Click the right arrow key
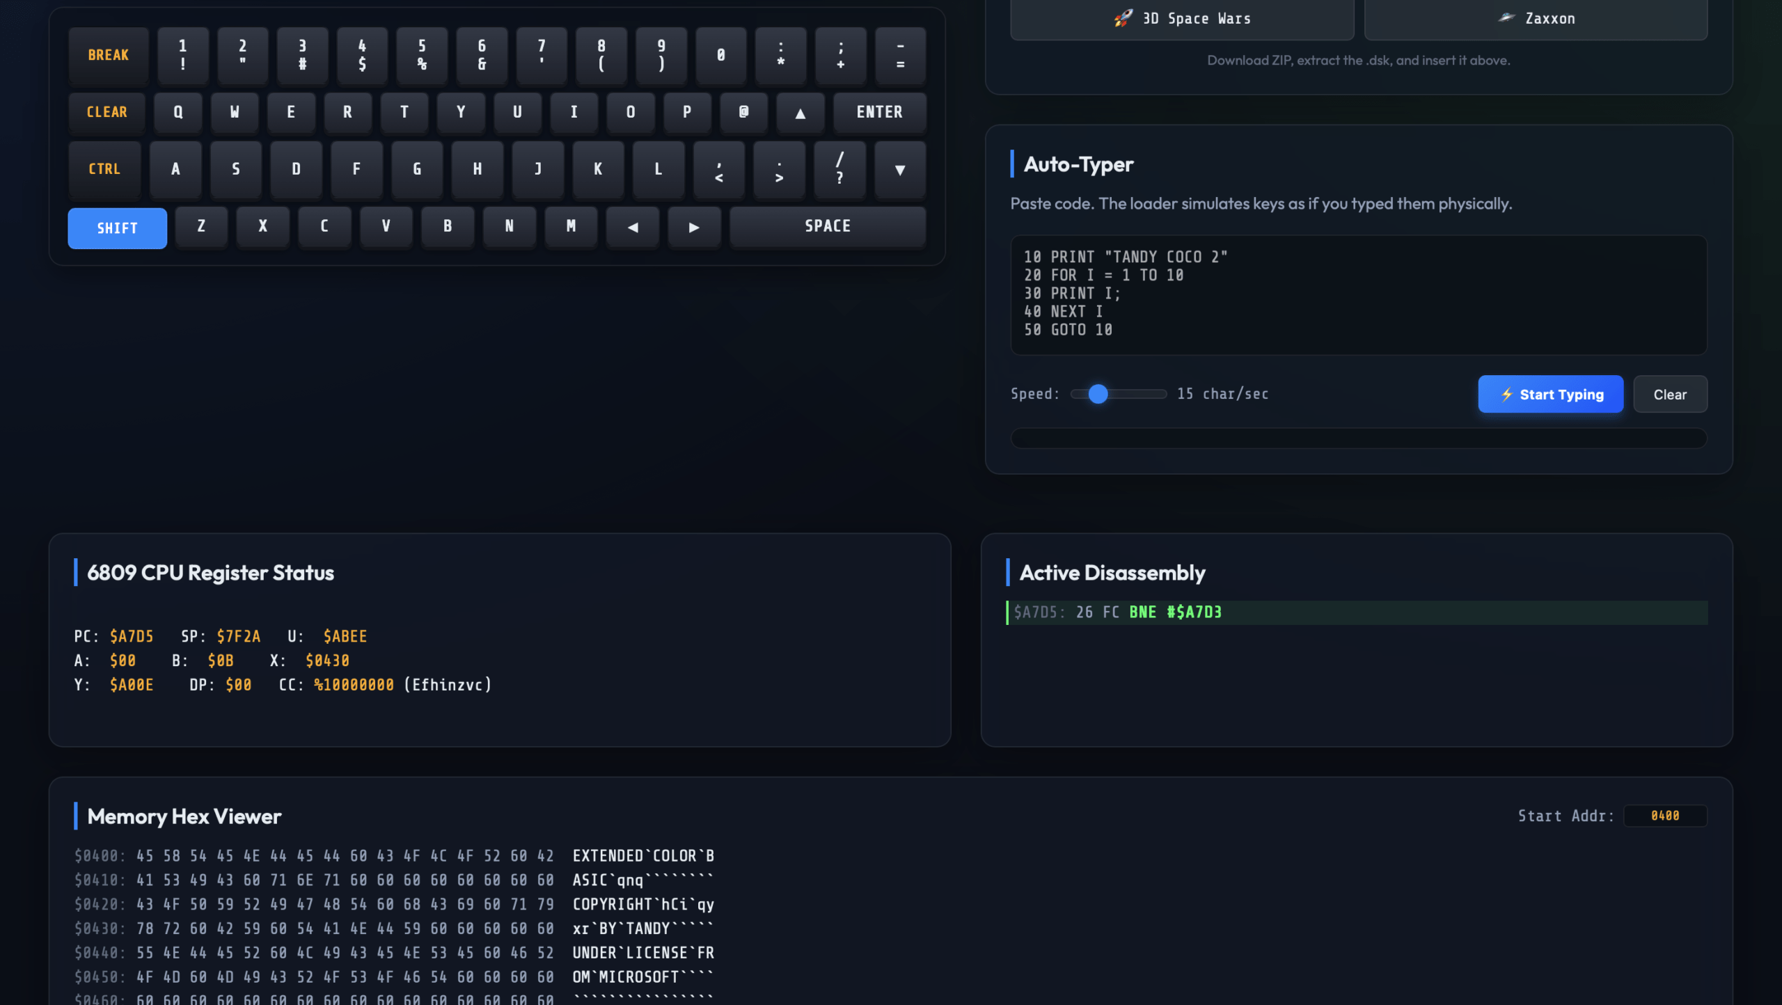Image resolution: width=1782 pixels, height=1005 pixels. (694, 226)
